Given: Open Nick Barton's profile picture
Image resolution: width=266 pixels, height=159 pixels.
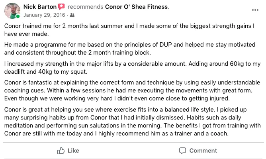Looking at the screenshot, I should [x=12, y=11].
